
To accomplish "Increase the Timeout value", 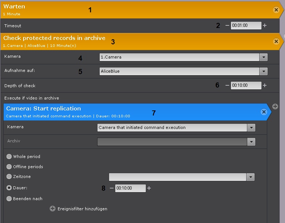I will (x=265, y=25).
